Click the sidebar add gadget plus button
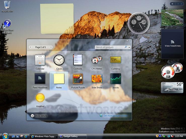Image resolution: width=186 pixels, height=139 pixels. (x=172, y=4)
